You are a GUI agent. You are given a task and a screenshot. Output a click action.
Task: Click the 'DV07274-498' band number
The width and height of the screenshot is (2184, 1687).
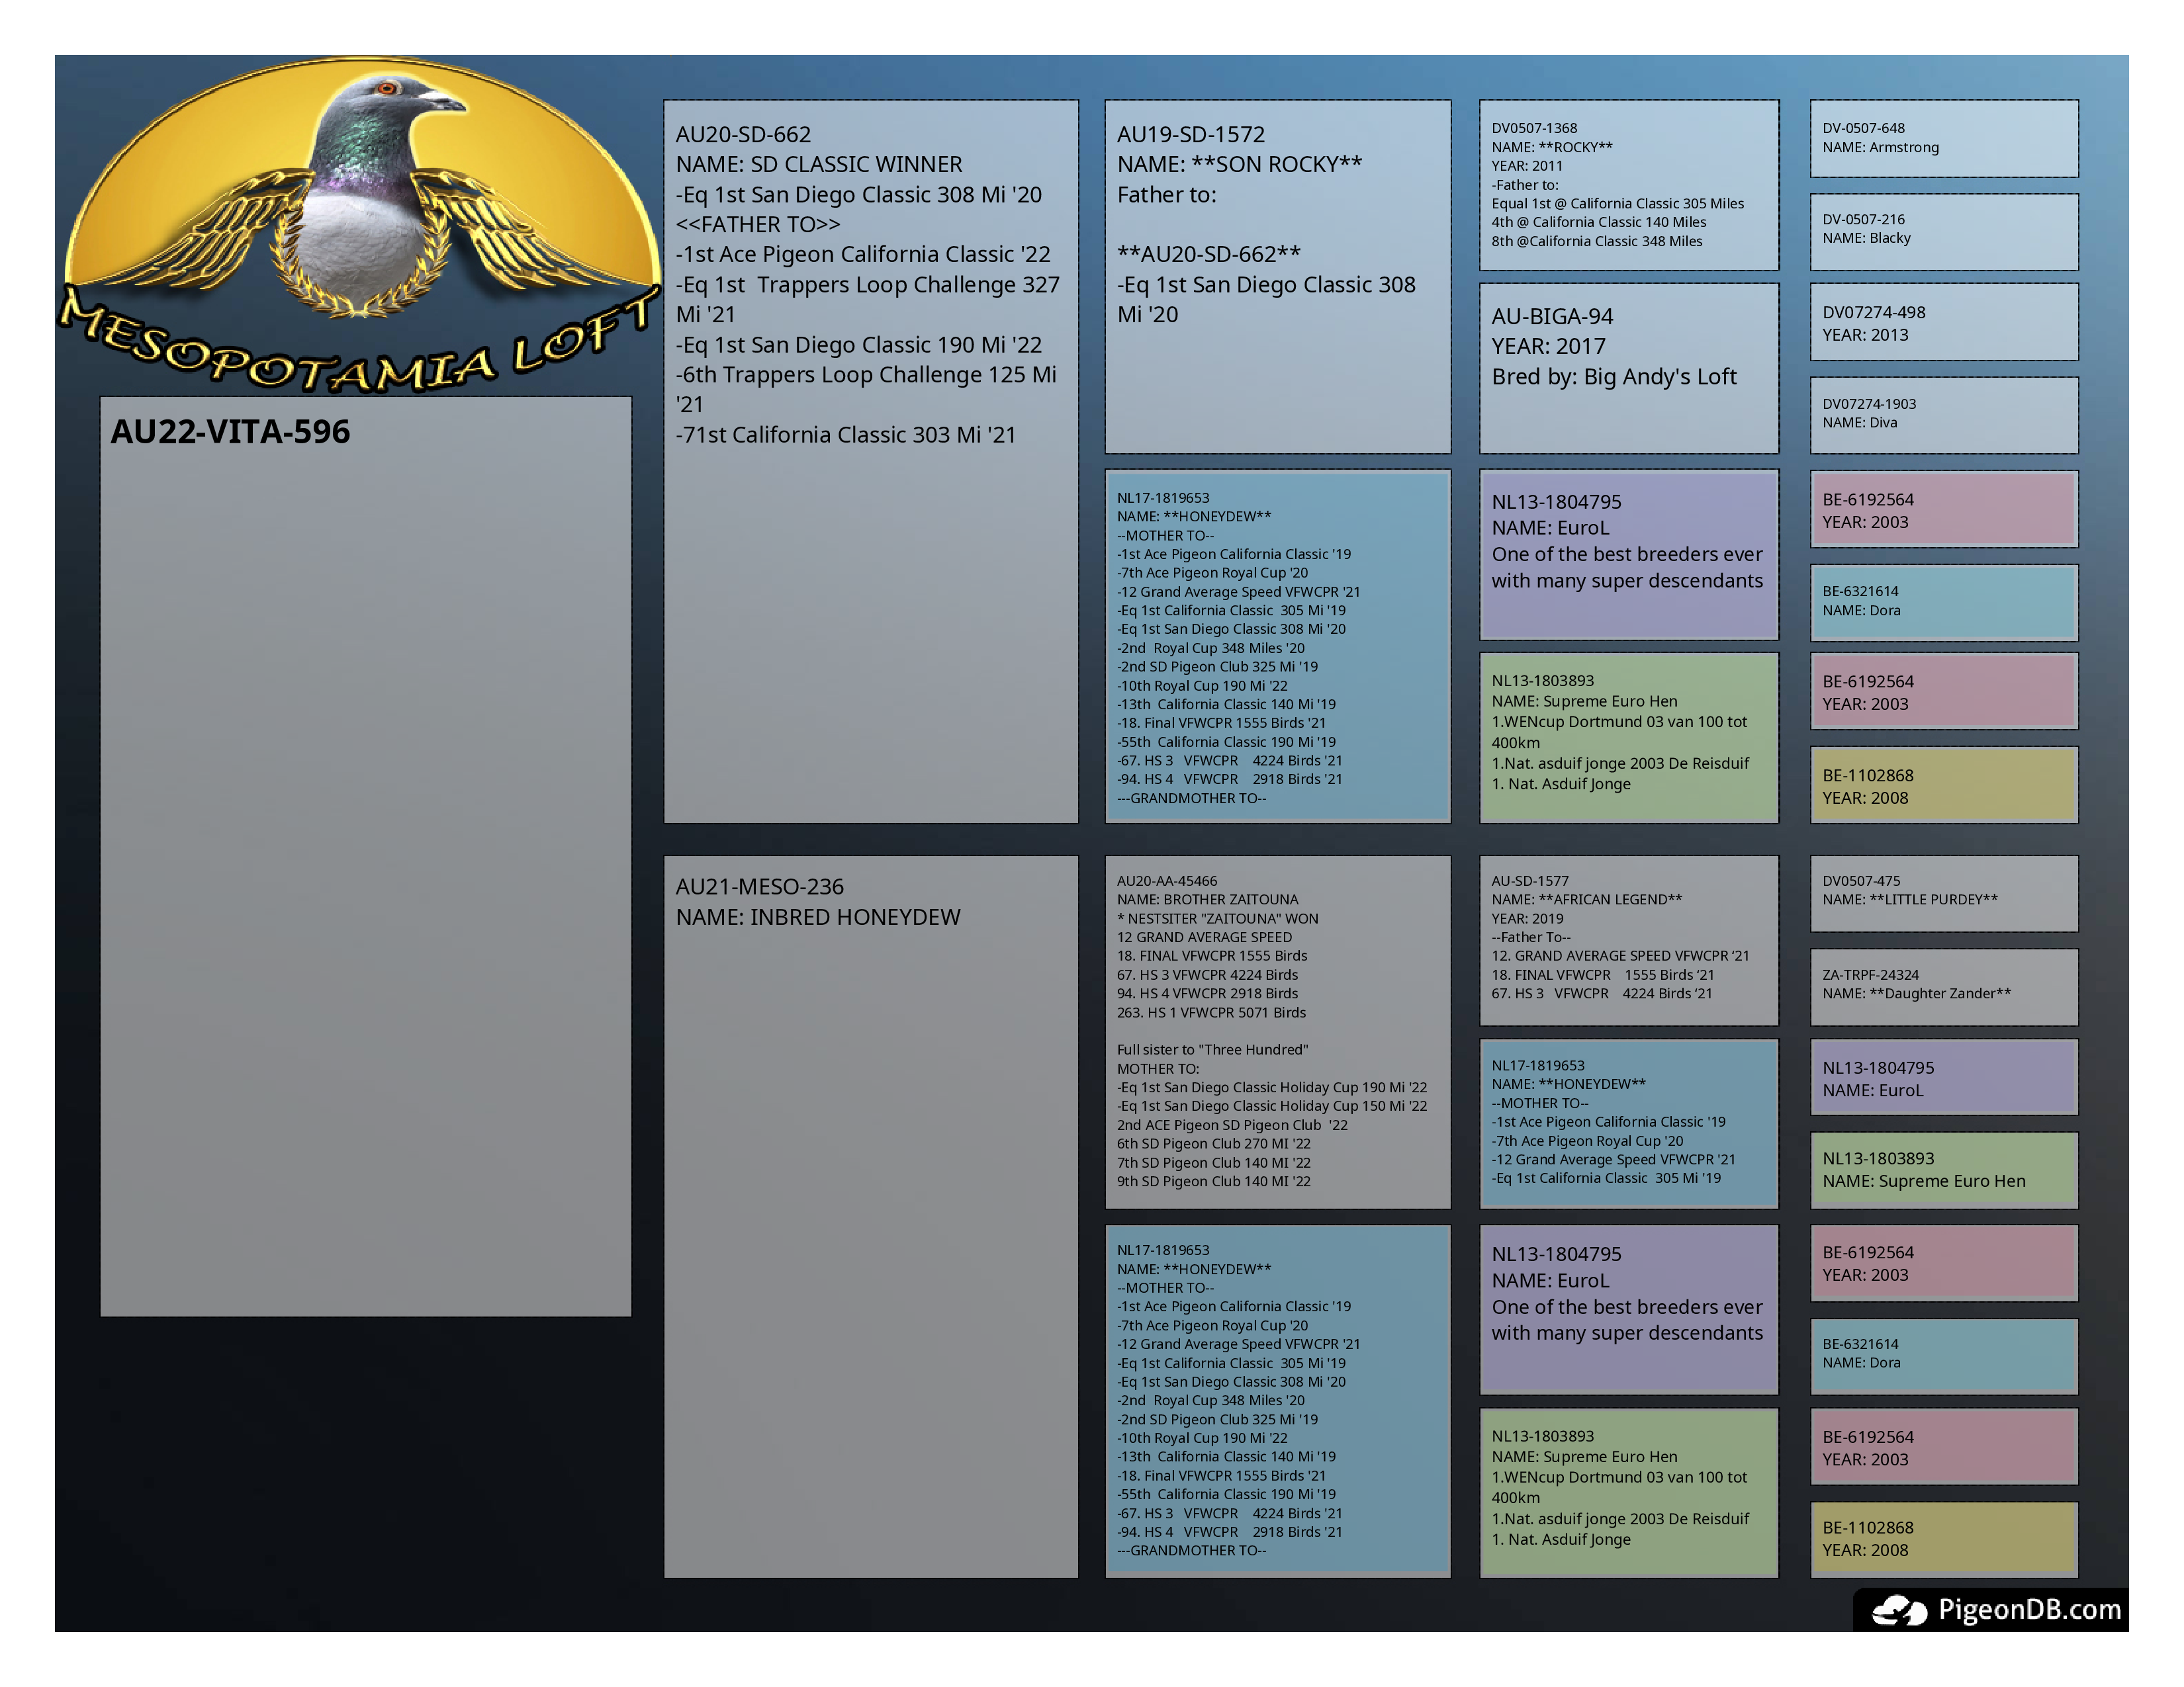(1873, 313)
